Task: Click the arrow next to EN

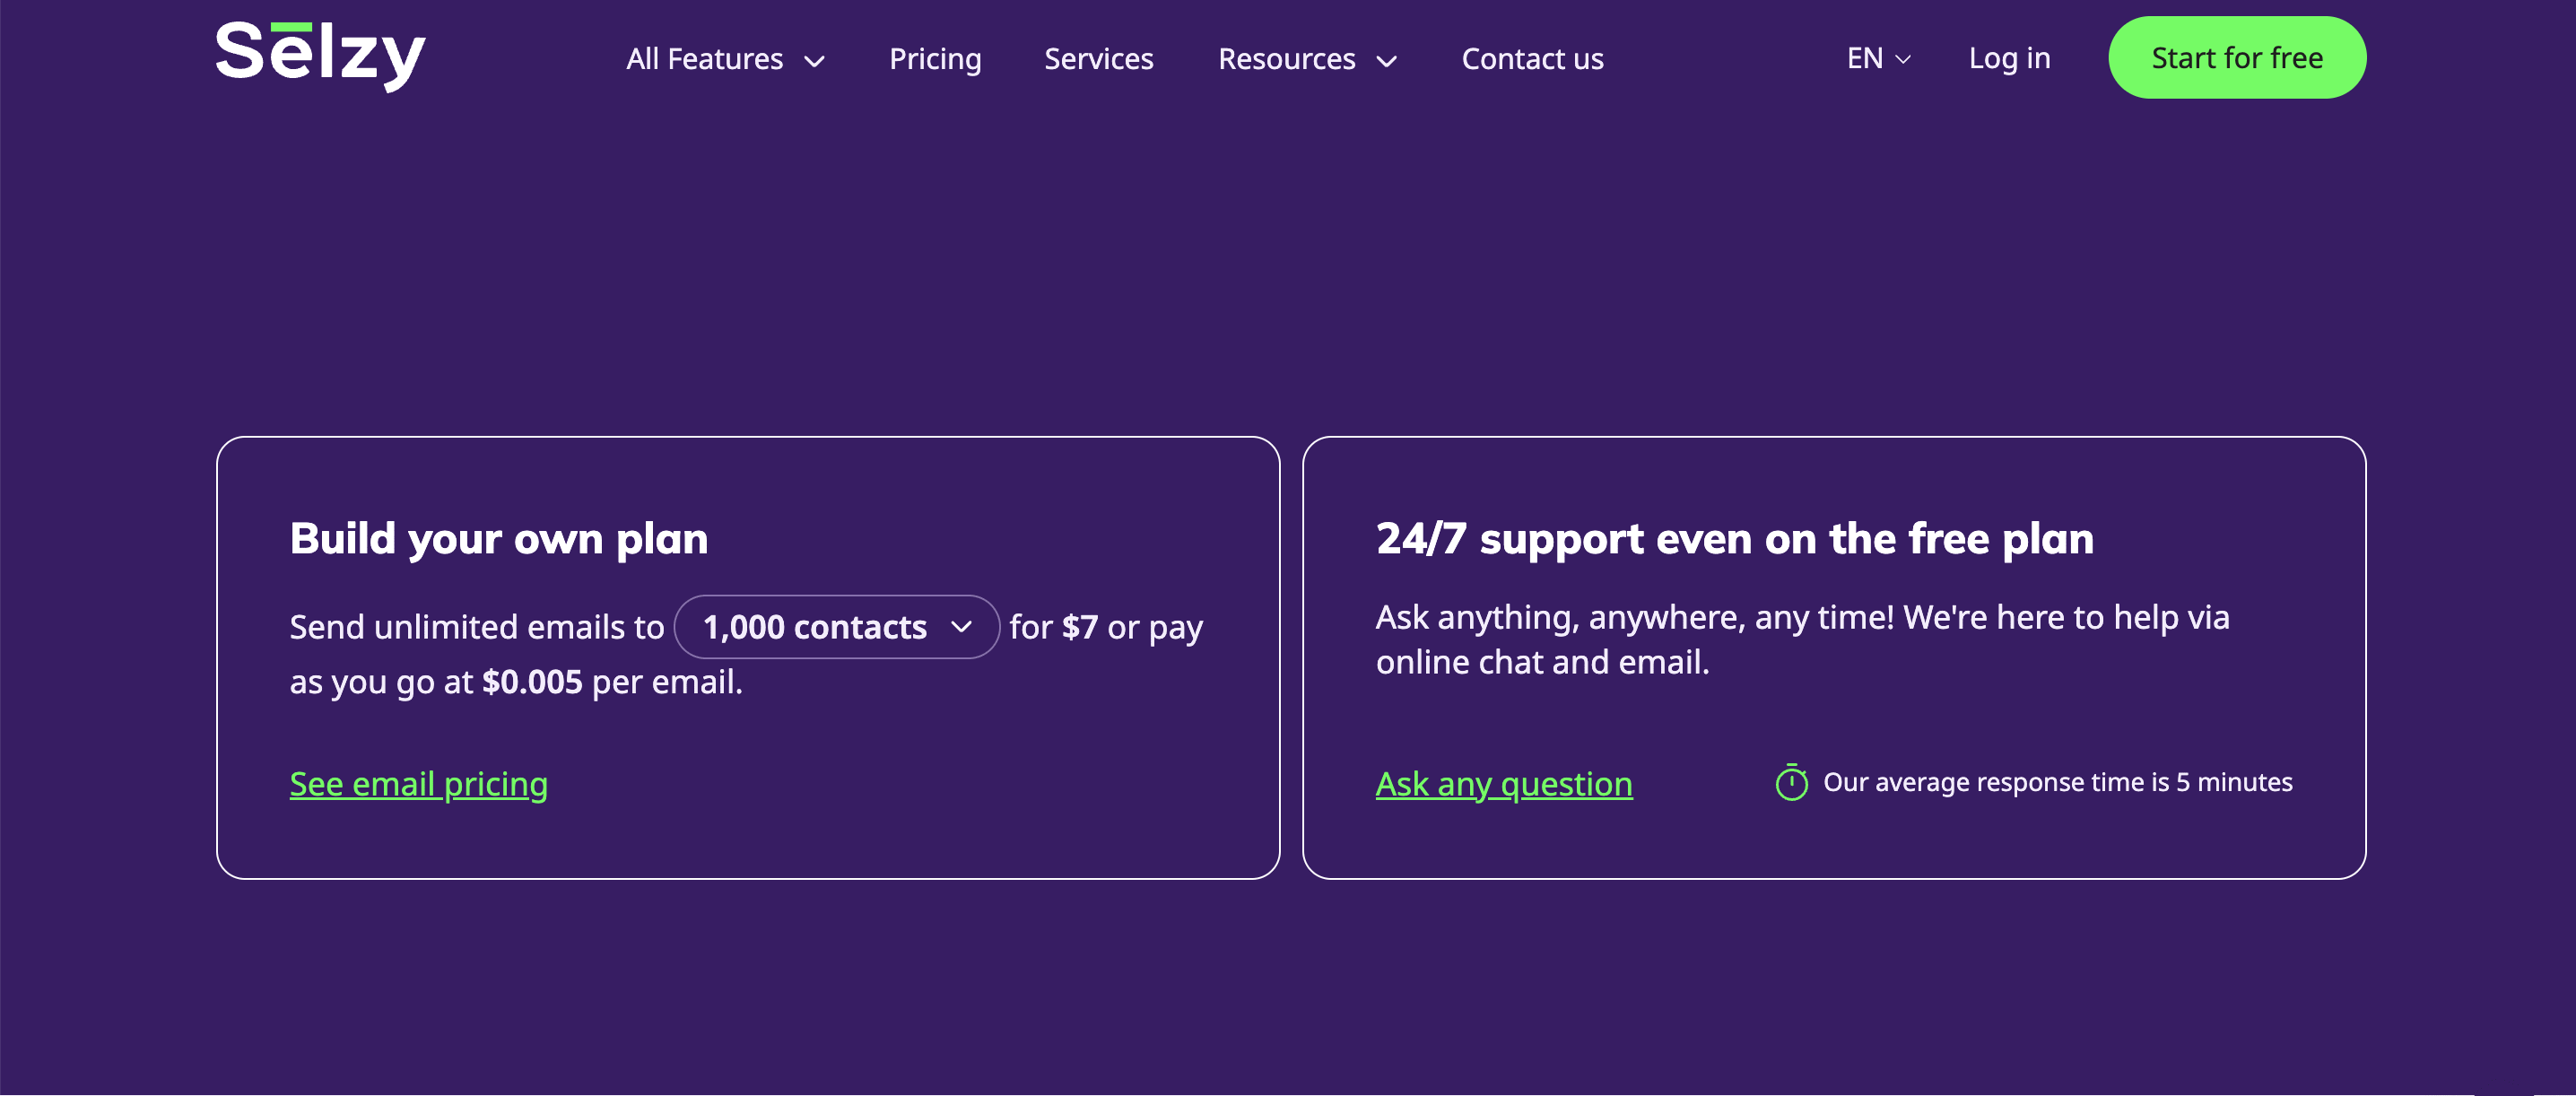Action: (1903, 60)
